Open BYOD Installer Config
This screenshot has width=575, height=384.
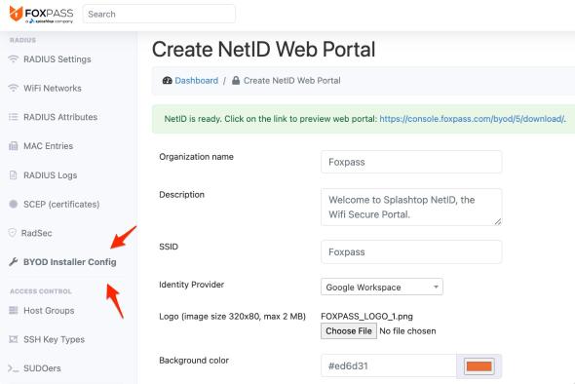click(x=69, y=262)
